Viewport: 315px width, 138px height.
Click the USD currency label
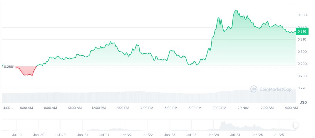303,102
